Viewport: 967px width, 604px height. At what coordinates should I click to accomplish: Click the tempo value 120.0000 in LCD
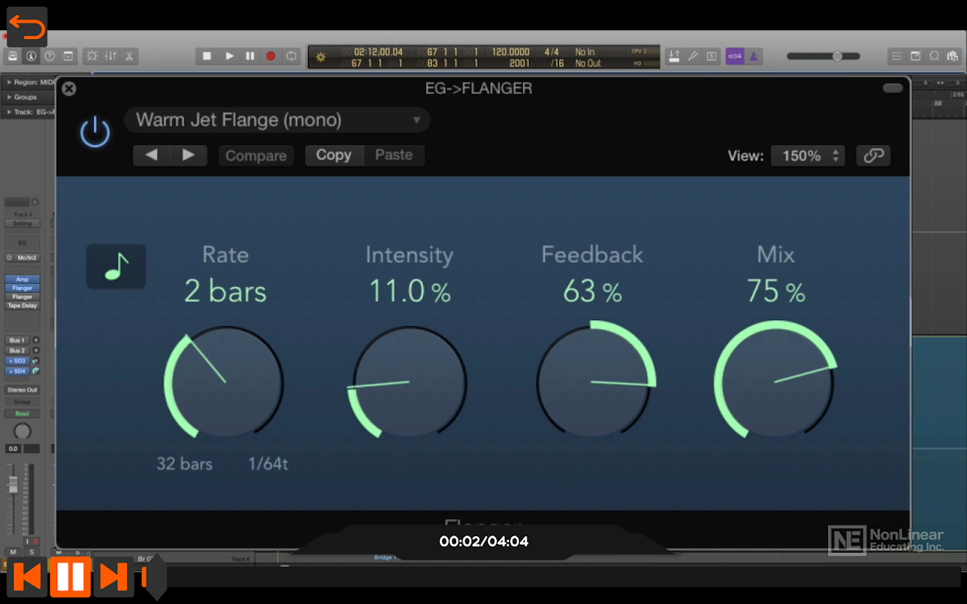point(511,52)
